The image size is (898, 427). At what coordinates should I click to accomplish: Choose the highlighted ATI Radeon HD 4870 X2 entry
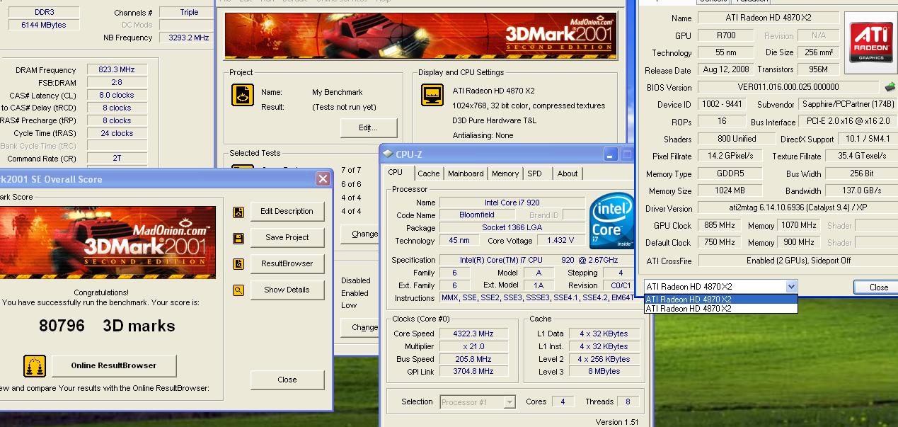point(720,299)
